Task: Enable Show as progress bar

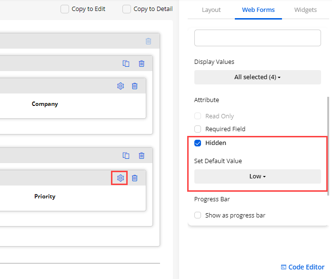Action: coord(198,216)
